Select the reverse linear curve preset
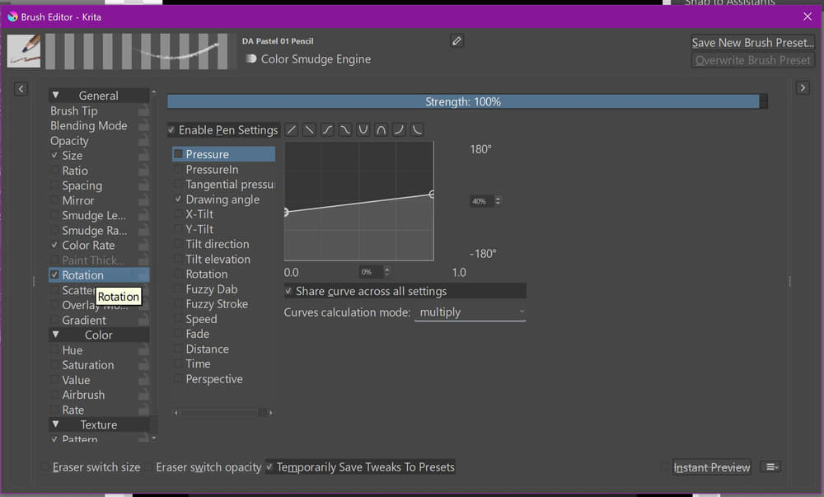 pos(308,130)
